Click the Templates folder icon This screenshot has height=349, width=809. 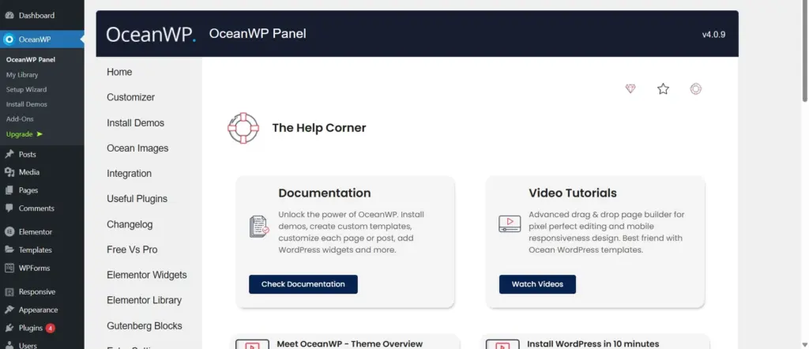click(x=9, y=250)
